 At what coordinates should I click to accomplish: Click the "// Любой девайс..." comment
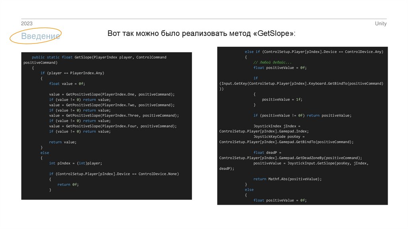pyautogui.click(x=272, y=63)
